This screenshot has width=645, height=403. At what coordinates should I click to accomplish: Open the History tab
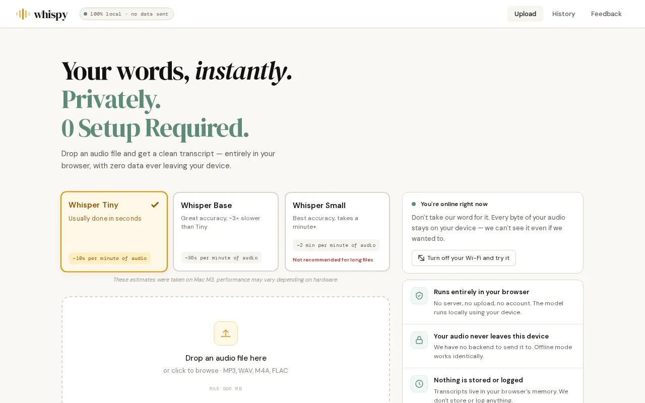click(x=563, y=14)
